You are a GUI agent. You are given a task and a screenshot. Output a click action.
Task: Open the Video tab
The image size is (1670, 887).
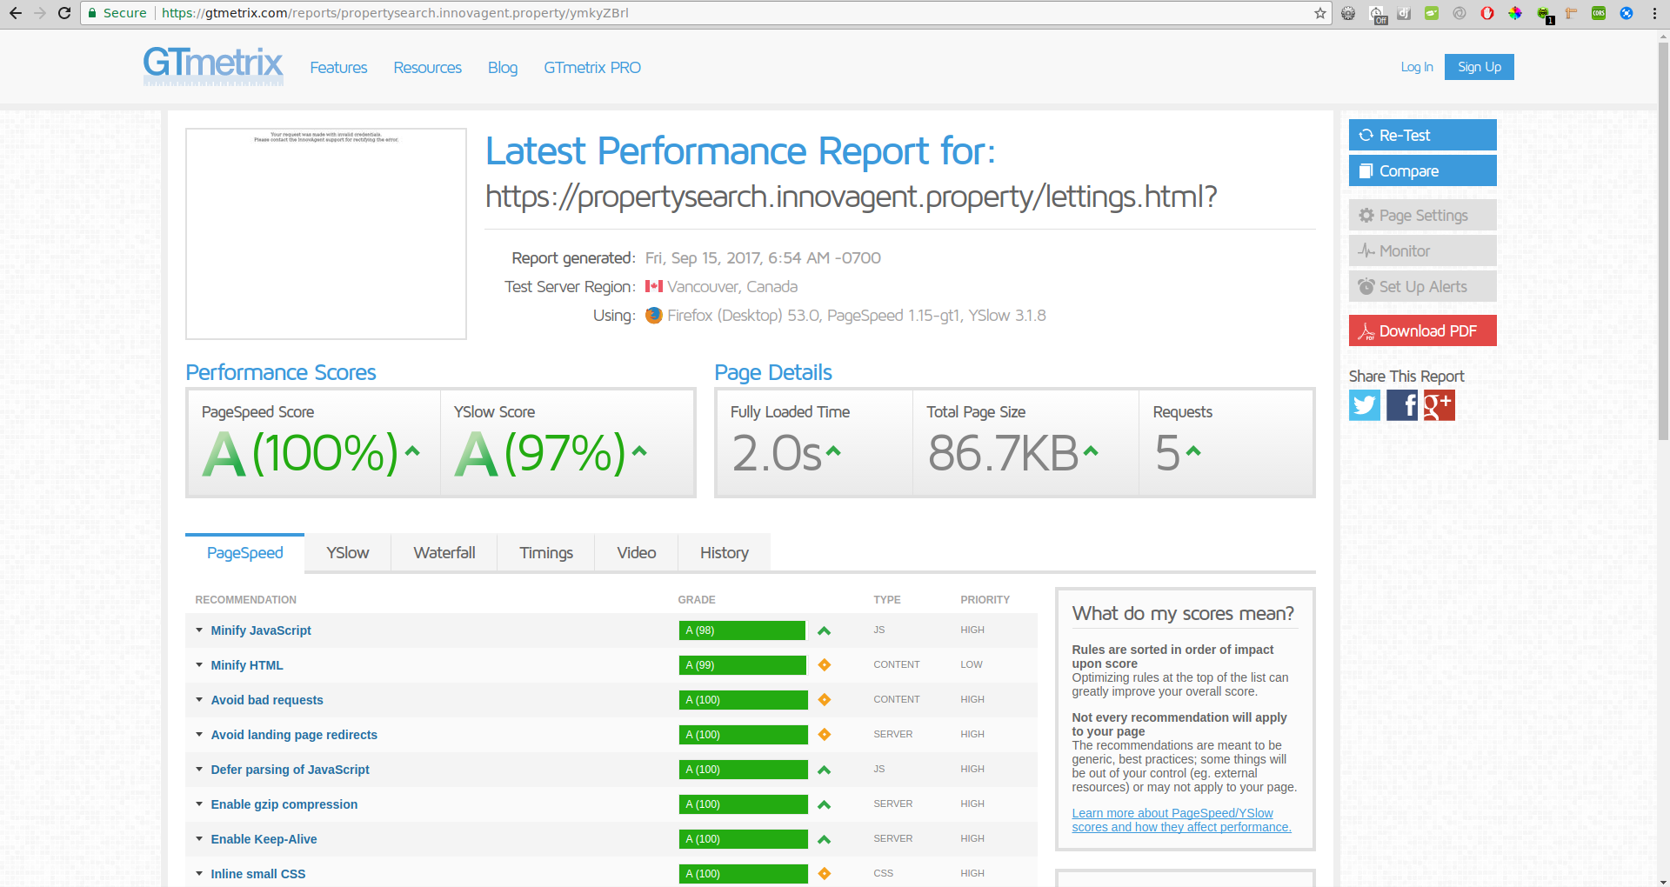637,553
